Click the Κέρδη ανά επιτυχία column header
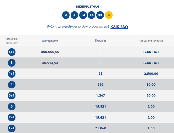The image size is (174, 133). pyautogui.click(x=151, y=41)
